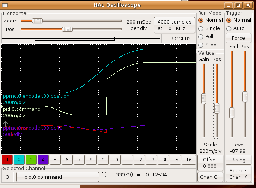Viewport: 256px width, 188px height.
Task: Click the Level -87.98 readout
Action: coord(238,148)
